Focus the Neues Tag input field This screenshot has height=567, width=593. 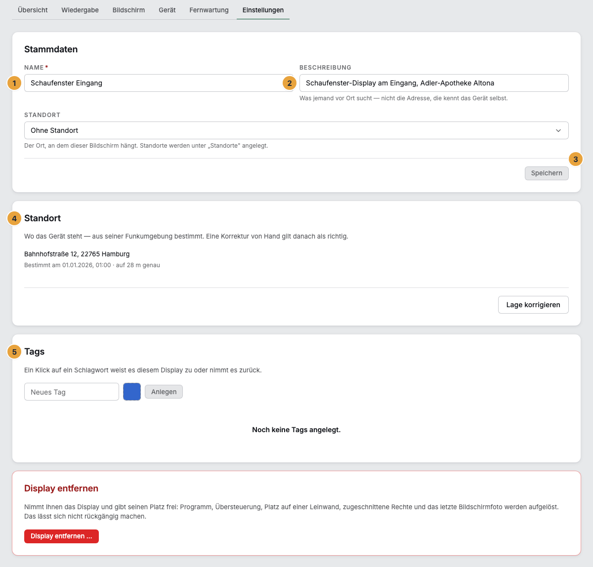72,392
